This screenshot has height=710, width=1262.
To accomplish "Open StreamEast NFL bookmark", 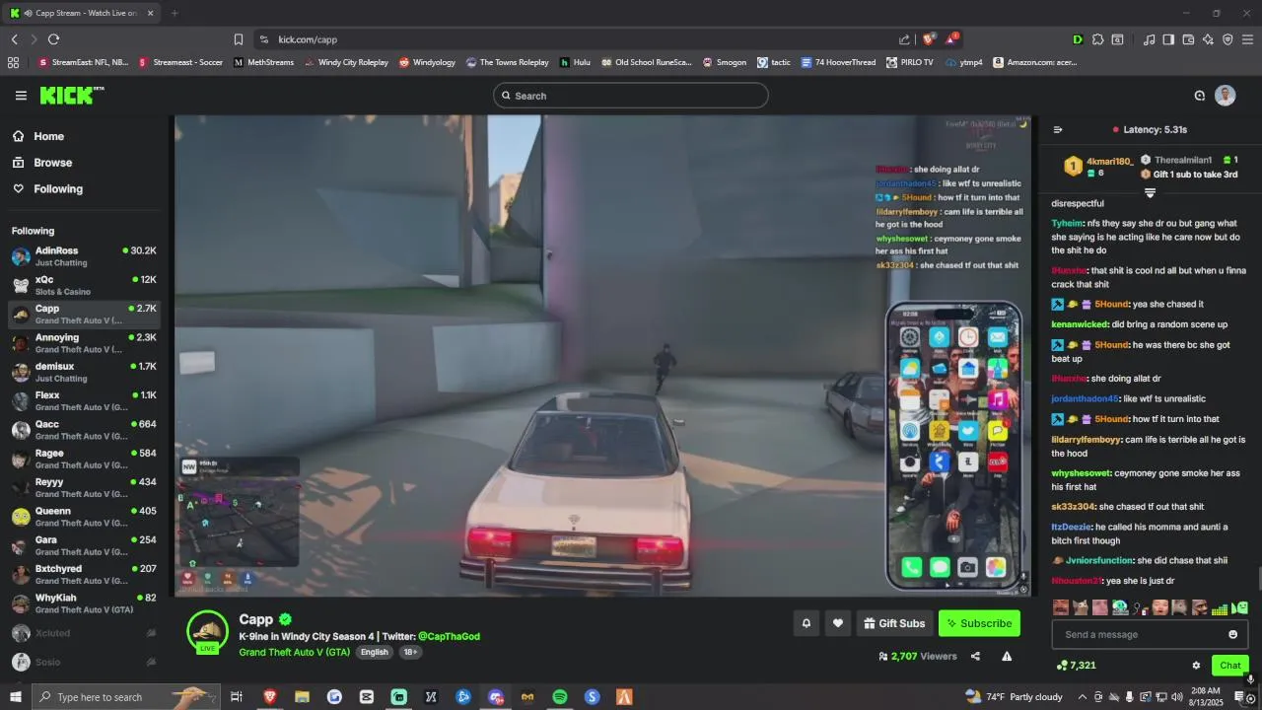I will click(x=83, y=62).
